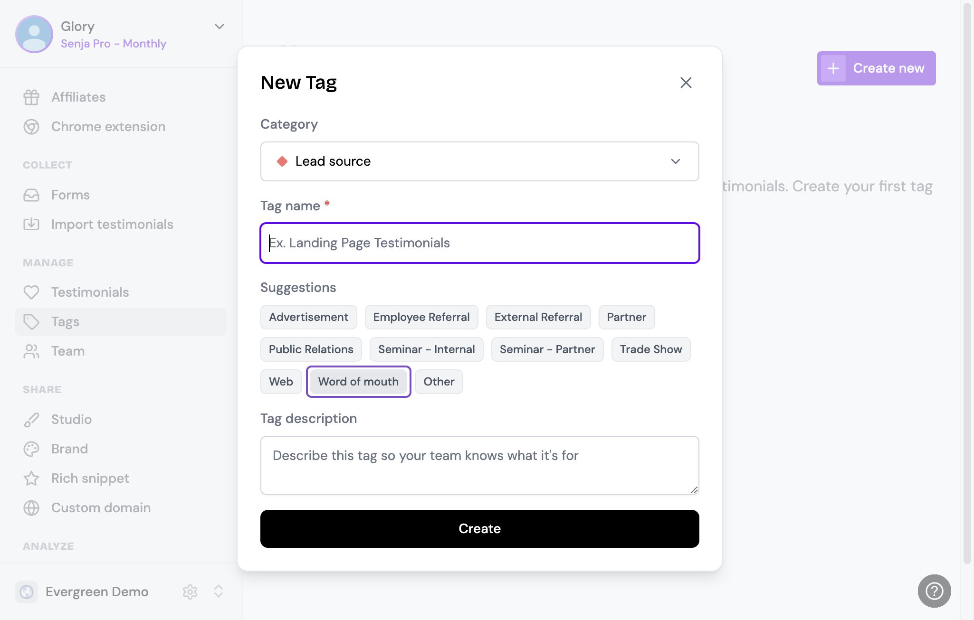Expand the Glory account menu chevron

coord(220,27)
